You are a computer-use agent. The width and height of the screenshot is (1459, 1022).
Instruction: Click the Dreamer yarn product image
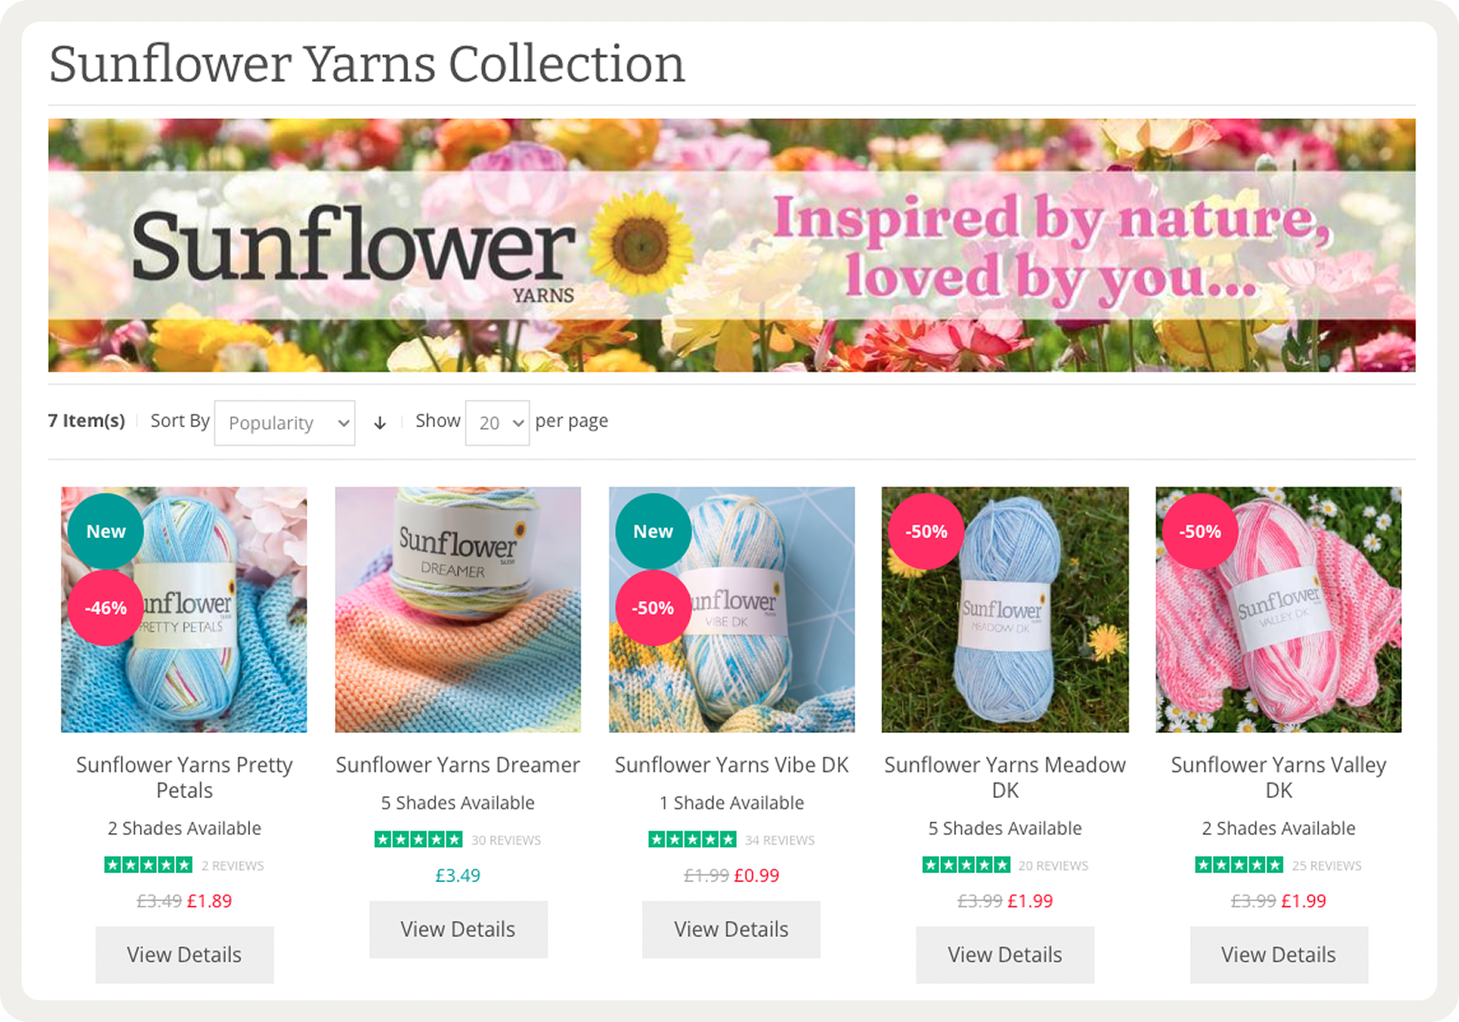458,609
